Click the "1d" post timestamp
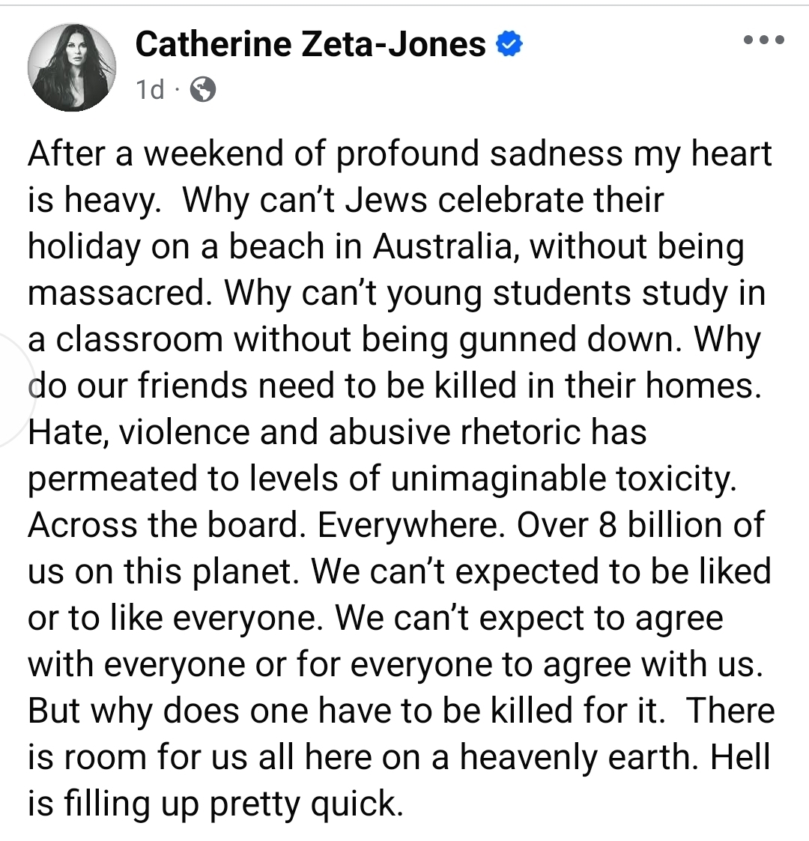 (x=150, y=90)
